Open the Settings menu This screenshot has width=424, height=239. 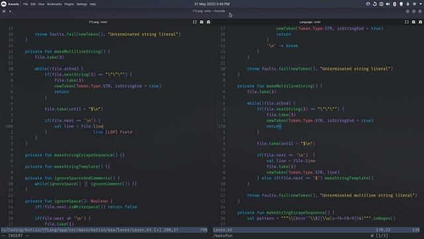click(x=81, y=4)
